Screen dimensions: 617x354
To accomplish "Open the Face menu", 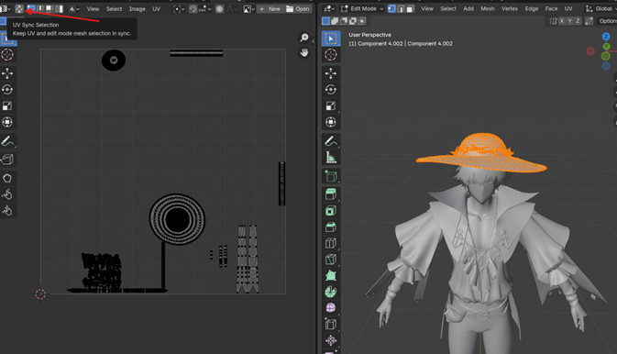I will tap(551, 8).
